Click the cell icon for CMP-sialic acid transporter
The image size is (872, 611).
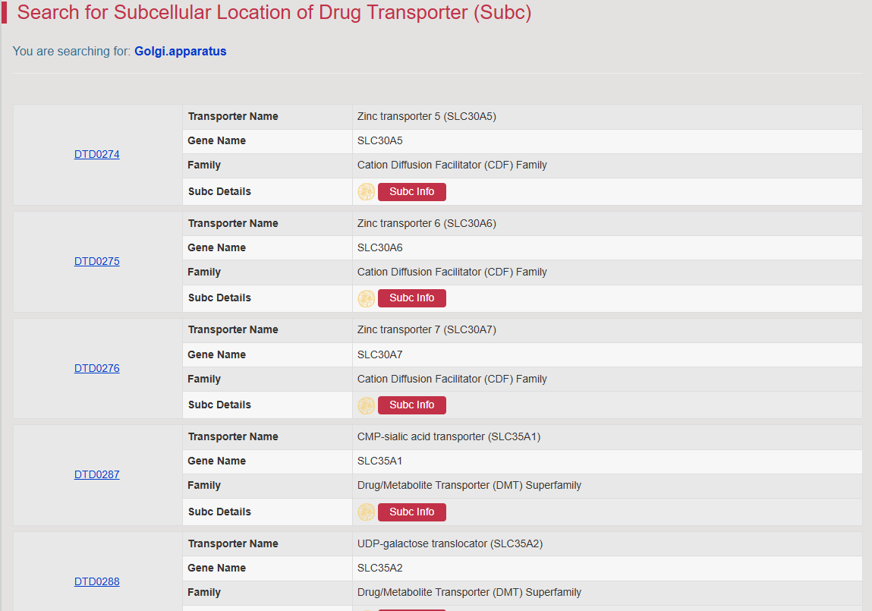coord(366,512)
